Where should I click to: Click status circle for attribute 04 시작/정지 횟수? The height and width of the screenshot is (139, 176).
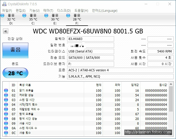[6, 105]
